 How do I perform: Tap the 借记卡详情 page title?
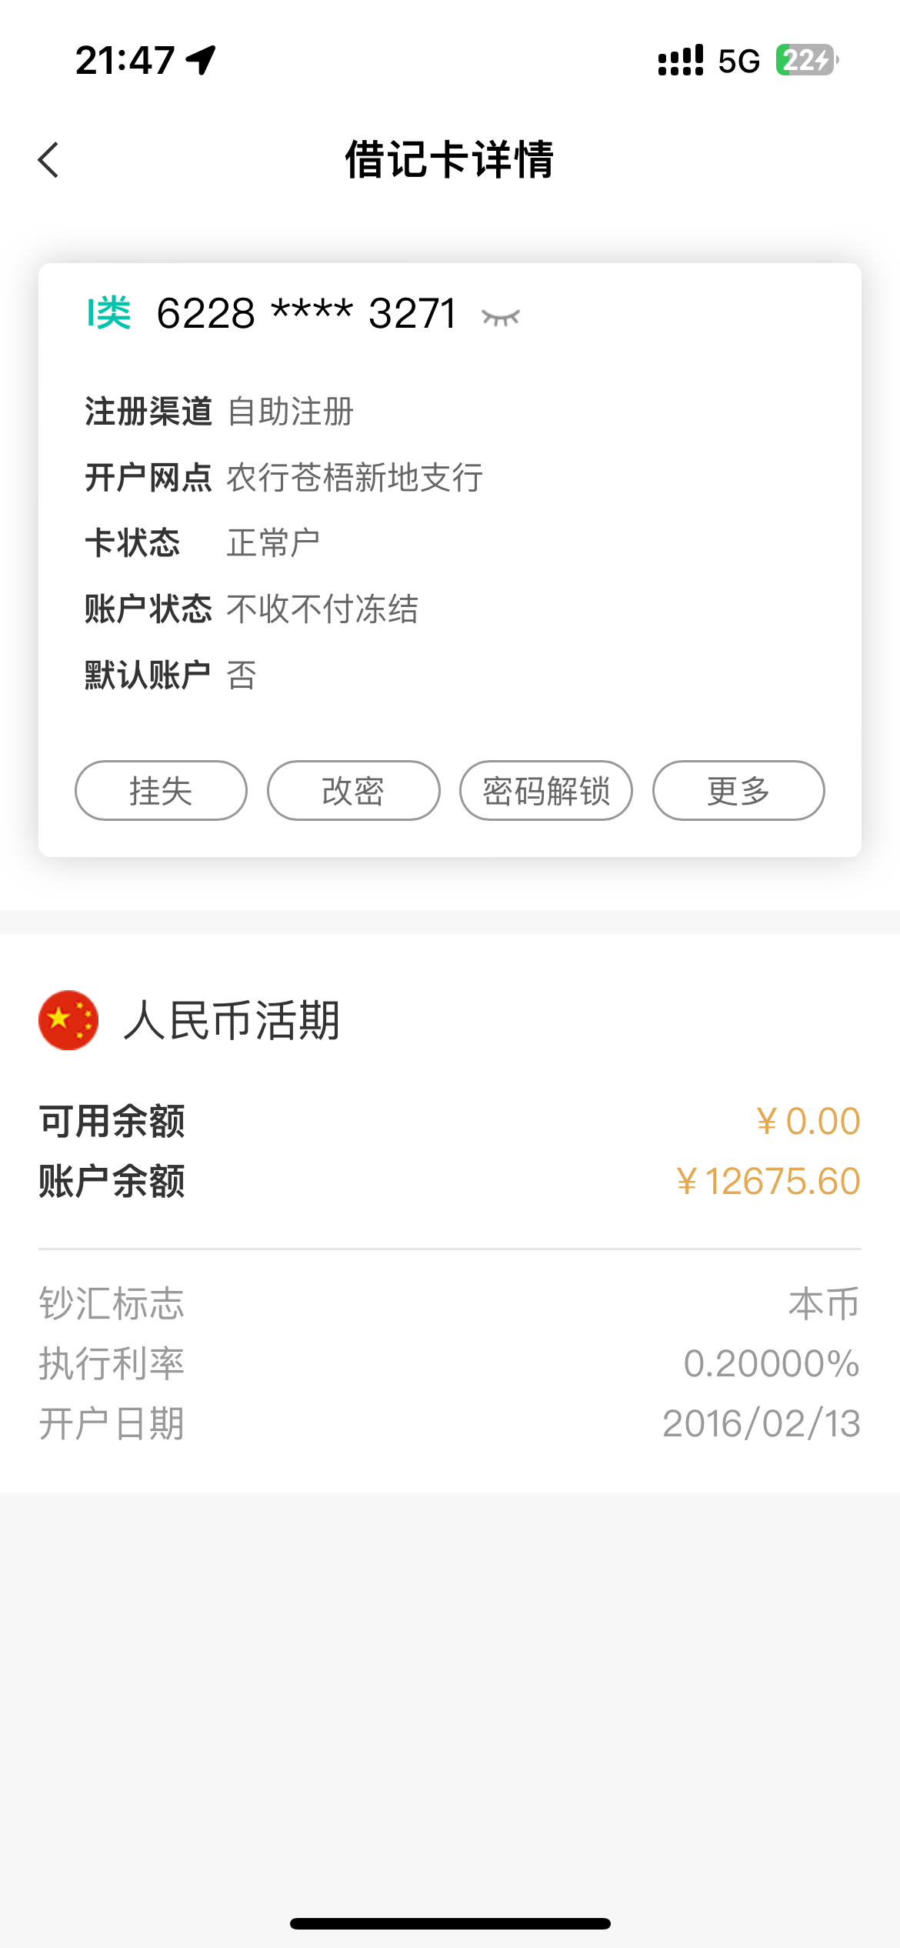450,160
